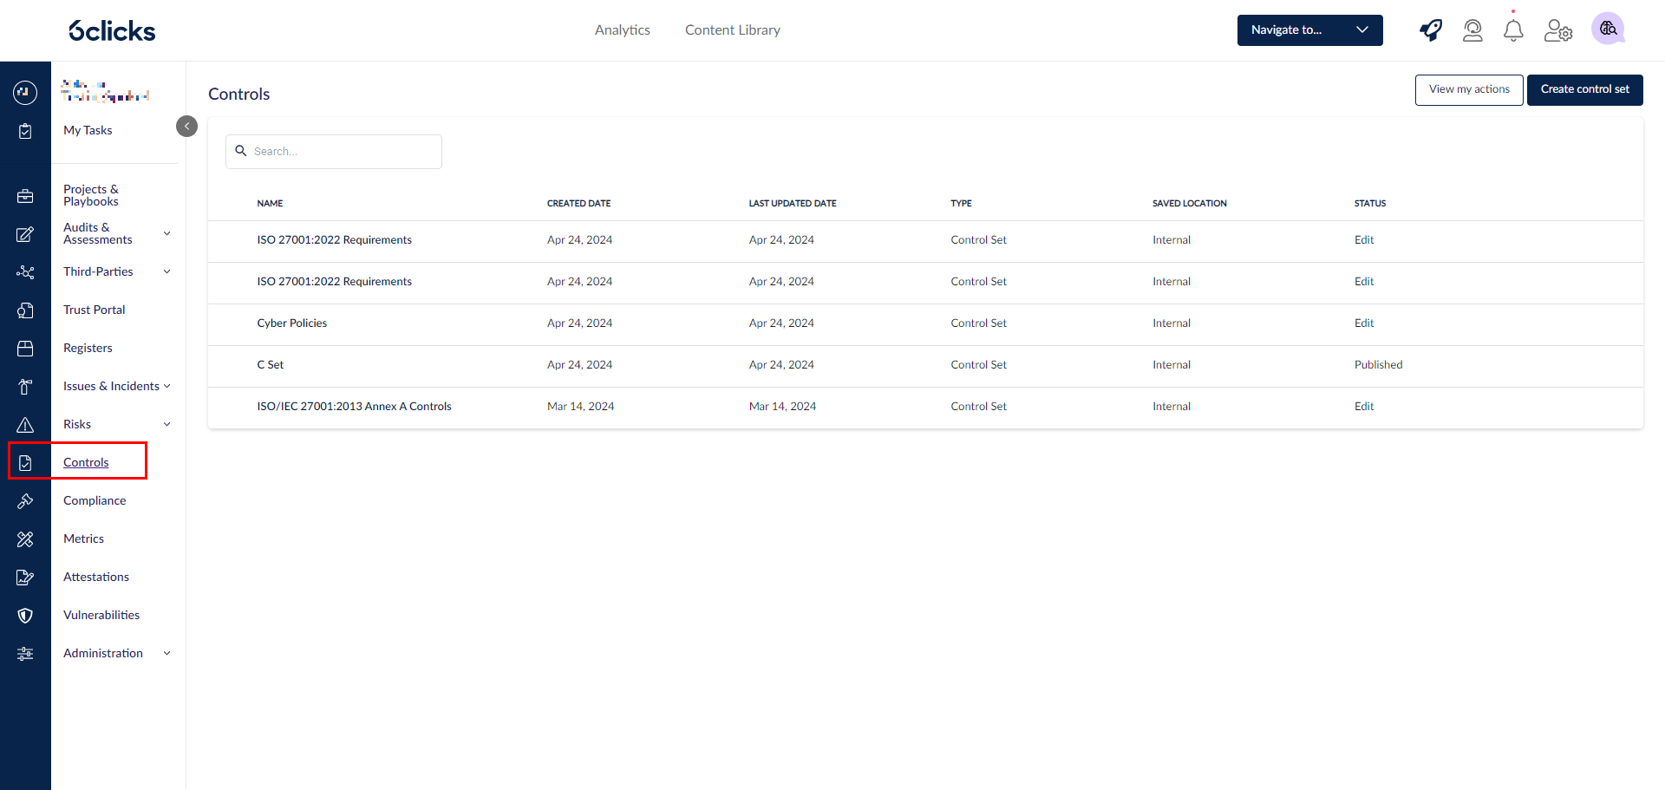
Task: Collapse the sidebar with arrow button
Action: pos(186,127)
